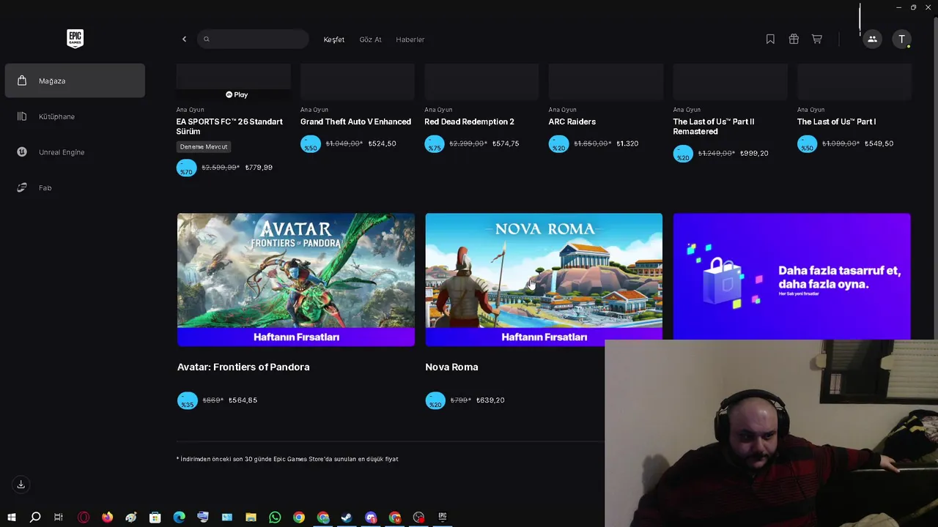Click GTA V price ₺524,50
938x527 pixels.
pyautogui.click(x=382, y=143)
